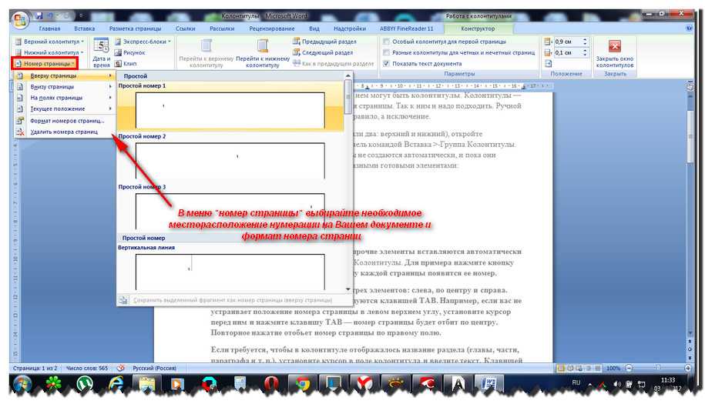This screenshot has height=404, width=705.
Task: Expand Текущее положение submenu
Action: coord(64,109)
